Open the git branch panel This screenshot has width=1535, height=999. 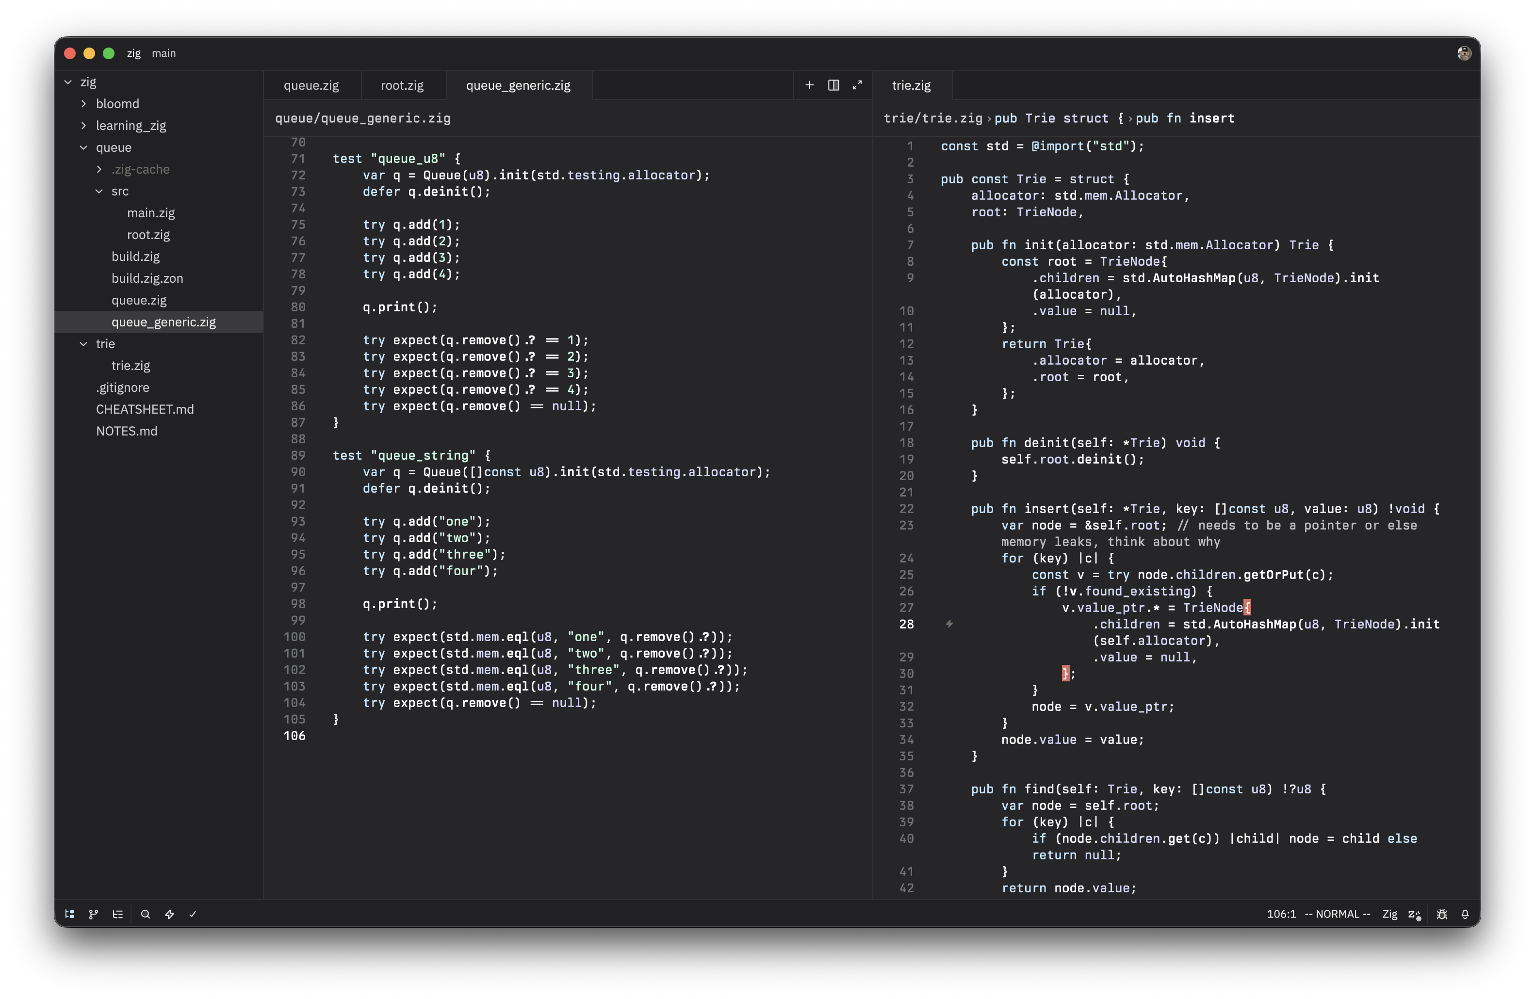click(x=94, y=914)
